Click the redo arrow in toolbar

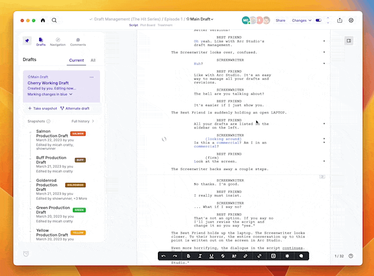[x=175, y=256]
